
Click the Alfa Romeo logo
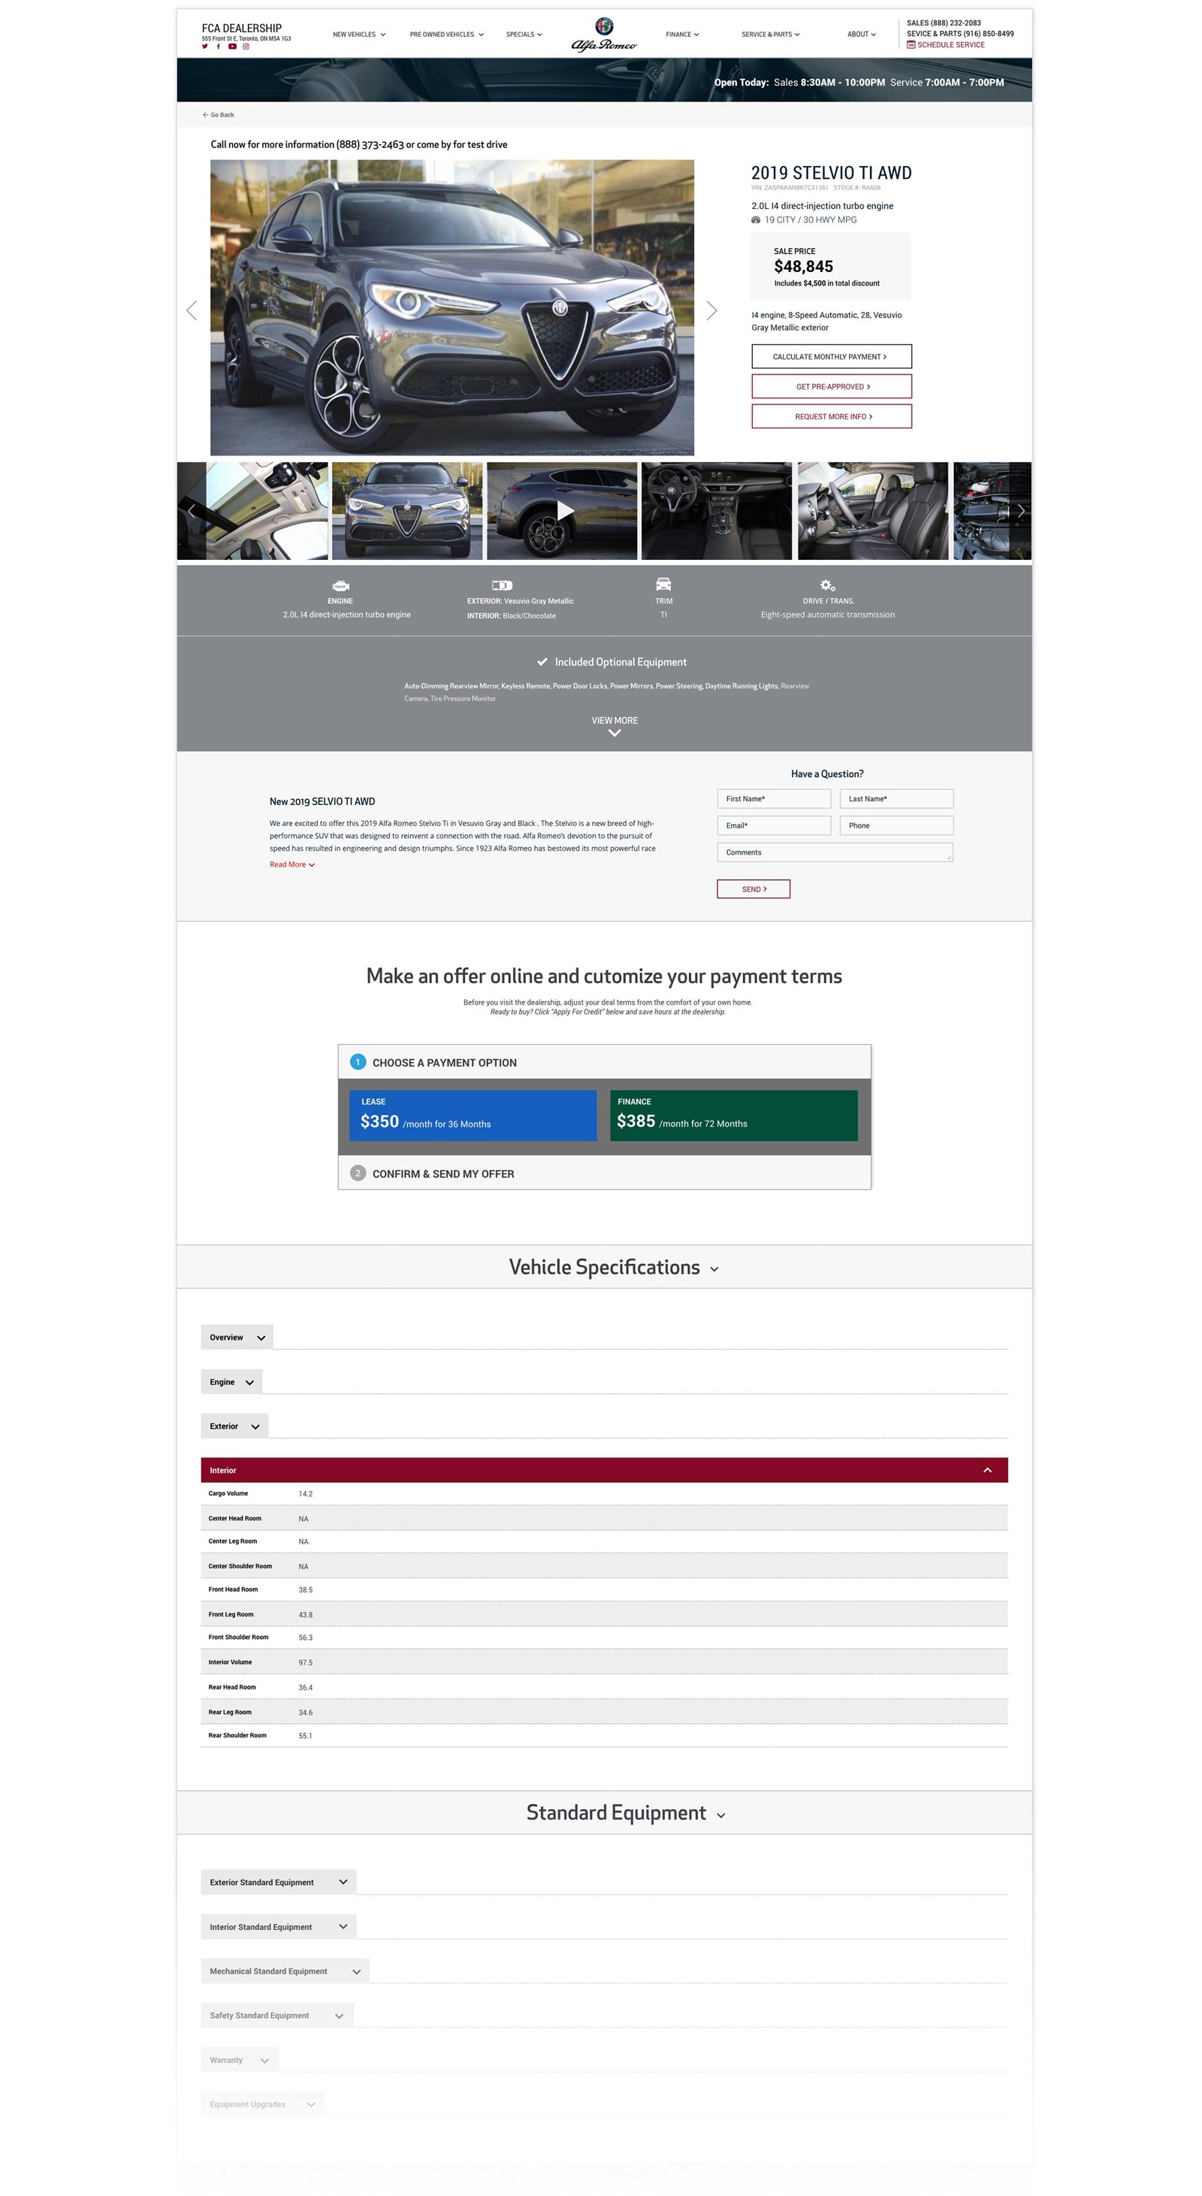coord(603,34)
